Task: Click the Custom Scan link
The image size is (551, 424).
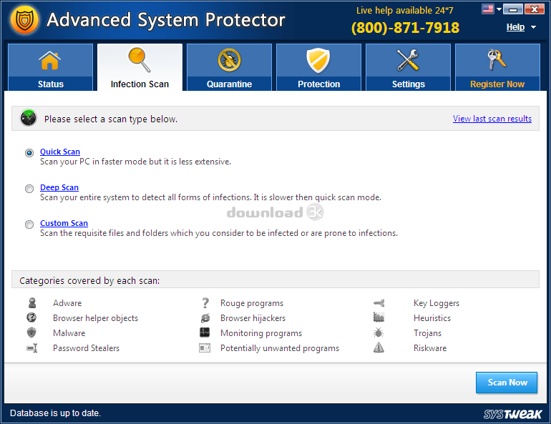Action: coord(64,223)
